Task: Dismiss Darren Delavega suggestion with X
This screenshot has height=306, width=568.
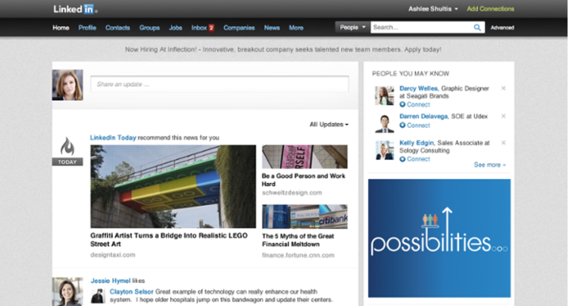Action: 503,116
